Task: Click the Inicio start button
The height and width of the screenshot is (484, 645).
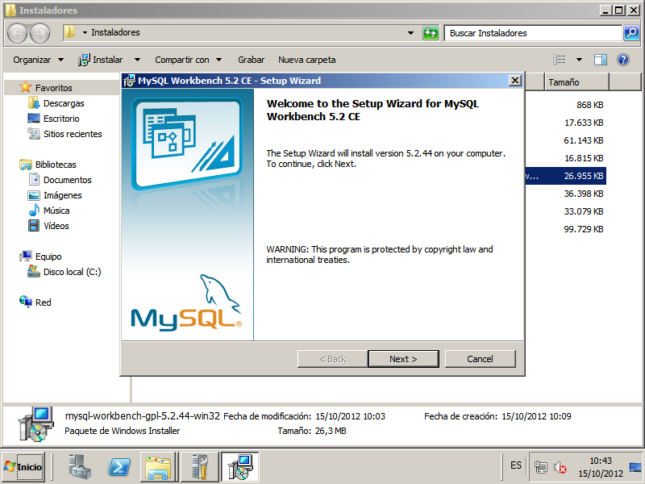Action: pyautogui.click(x=23, y=467)
